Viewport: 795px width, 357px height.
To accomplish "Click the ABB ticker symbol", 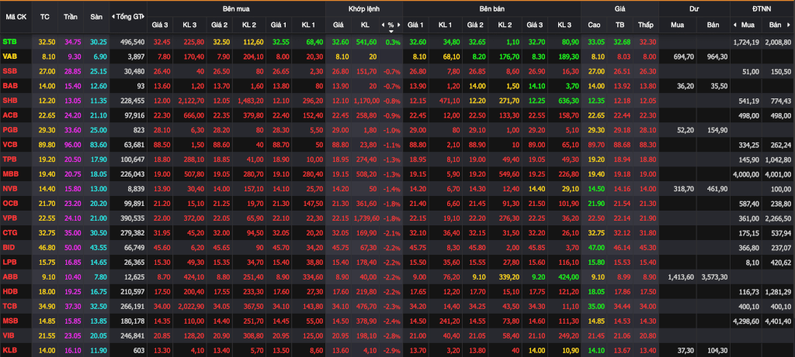I will click(x=9, y=276).
